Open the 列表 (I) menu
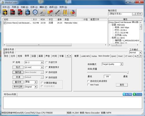Screen dimensions: 145x116 click(x=15, y=7)
